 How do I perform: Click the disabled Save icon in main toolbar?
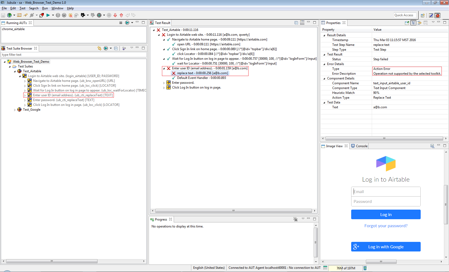tap(3, 15)
